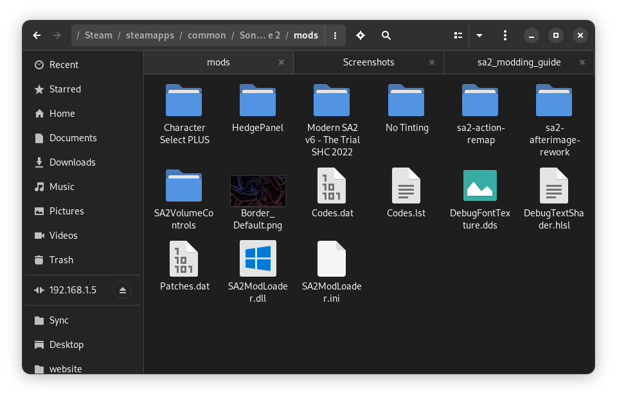Navigate to common in path bar

[206, 35]
